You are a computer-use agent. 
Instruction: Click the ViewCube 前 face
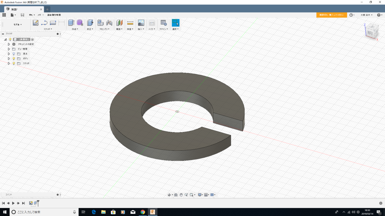click(x=370, y=33)
